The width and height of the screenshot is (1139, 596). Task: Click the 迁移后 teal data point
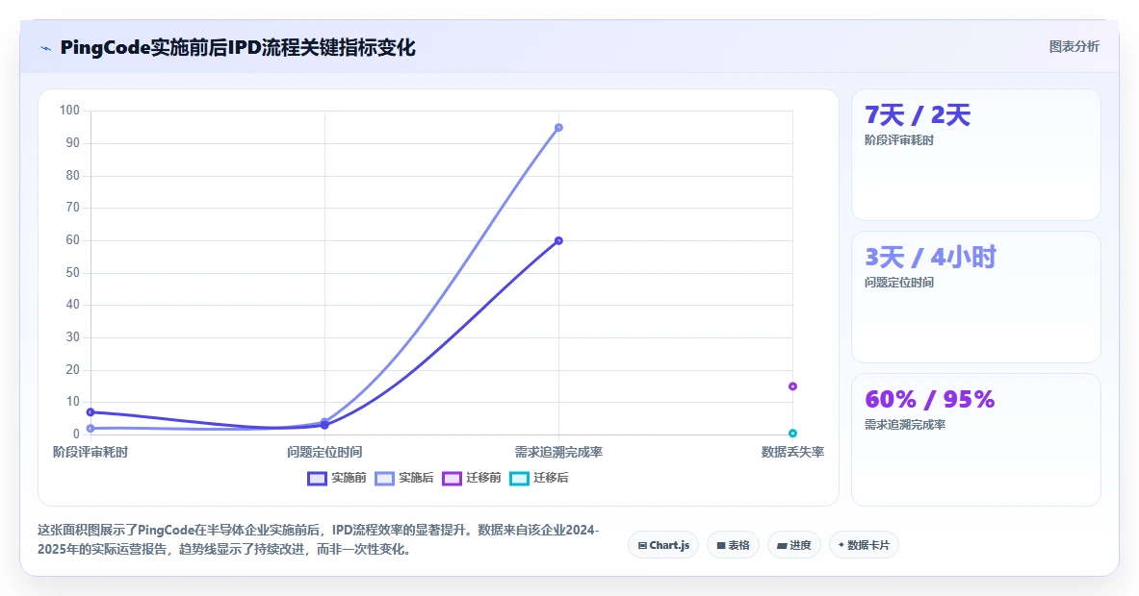pyautogui.click(x=792, y=434)
